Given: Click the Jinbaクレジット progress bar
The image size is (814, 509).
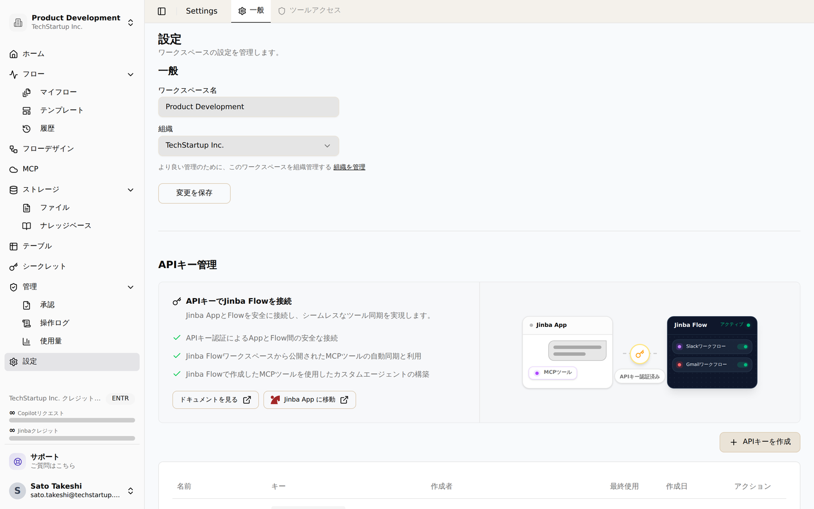Looking at the screenshot, I should 72,438.
